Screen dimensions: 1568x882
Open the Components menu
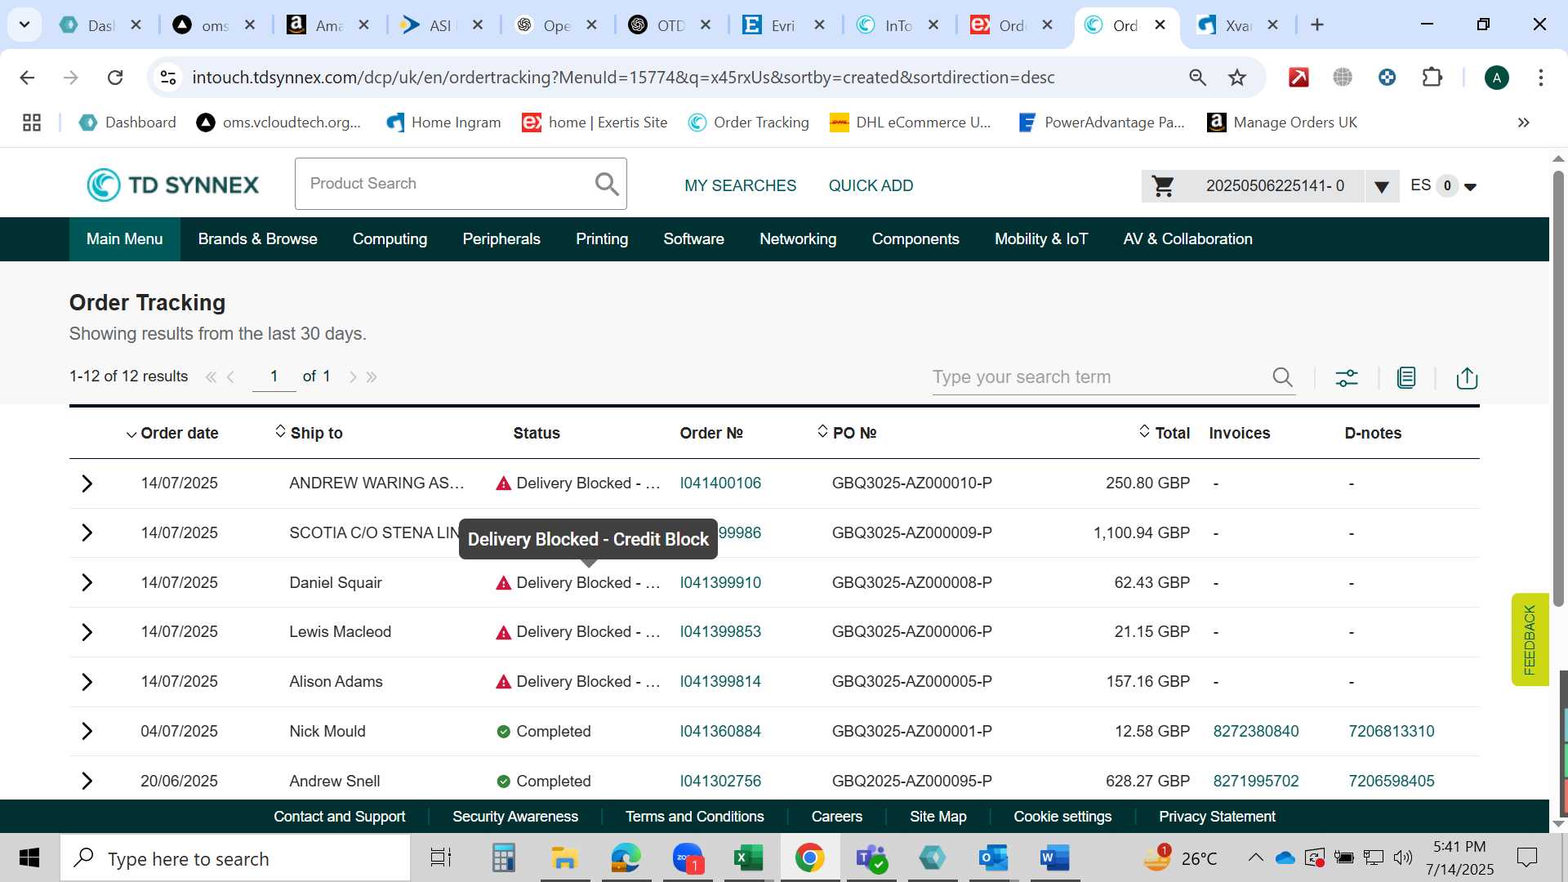click(915, 239)
